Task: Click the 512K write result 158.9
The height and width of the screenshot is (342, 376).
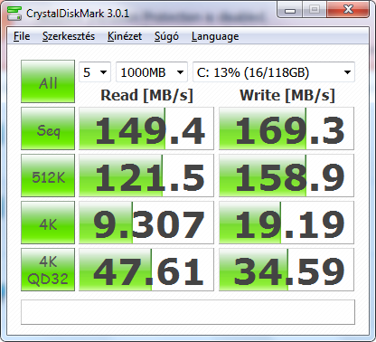Action: click(287, 176)
